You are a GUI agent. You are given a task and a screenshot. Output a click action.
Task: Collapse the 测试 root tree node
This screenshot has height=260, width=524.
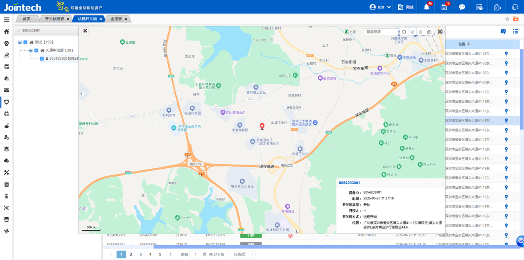[20, 42]
